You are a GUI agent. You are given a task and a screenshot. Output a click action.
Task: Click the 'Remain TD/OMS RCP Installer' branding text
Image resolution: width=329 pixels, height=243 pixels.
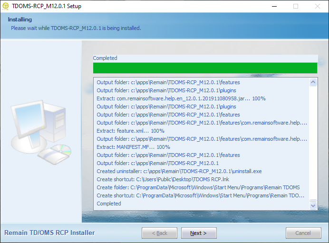click(x=49, y=233)
